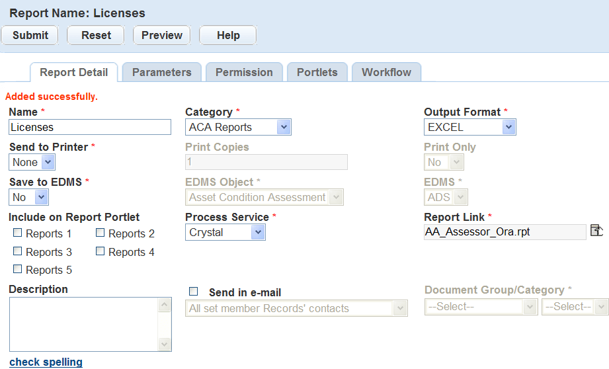Check the Reports 1 checkbox

(18, 233)
